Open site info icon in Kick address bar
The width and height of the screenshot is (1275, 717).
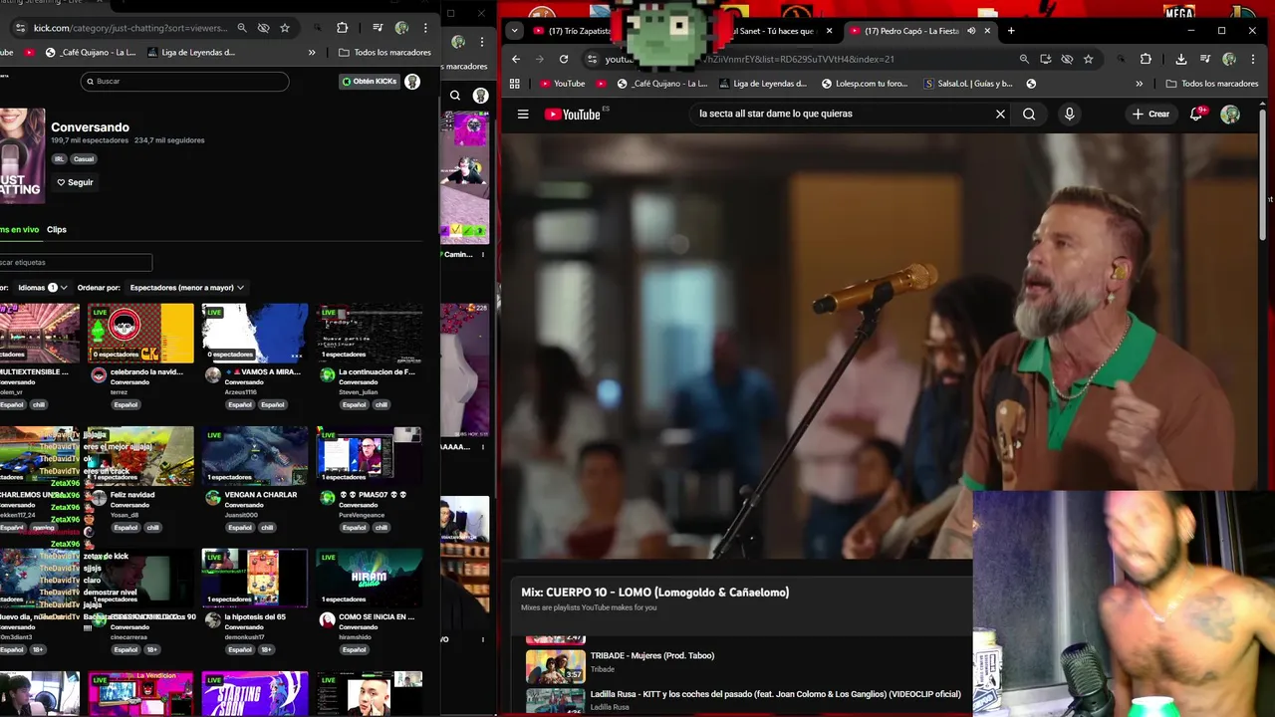pos(20,28)
